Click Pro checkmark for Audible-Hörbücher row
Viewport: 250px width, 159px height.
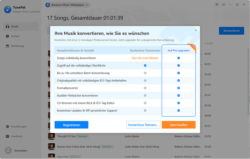click(x=178, y=95)
